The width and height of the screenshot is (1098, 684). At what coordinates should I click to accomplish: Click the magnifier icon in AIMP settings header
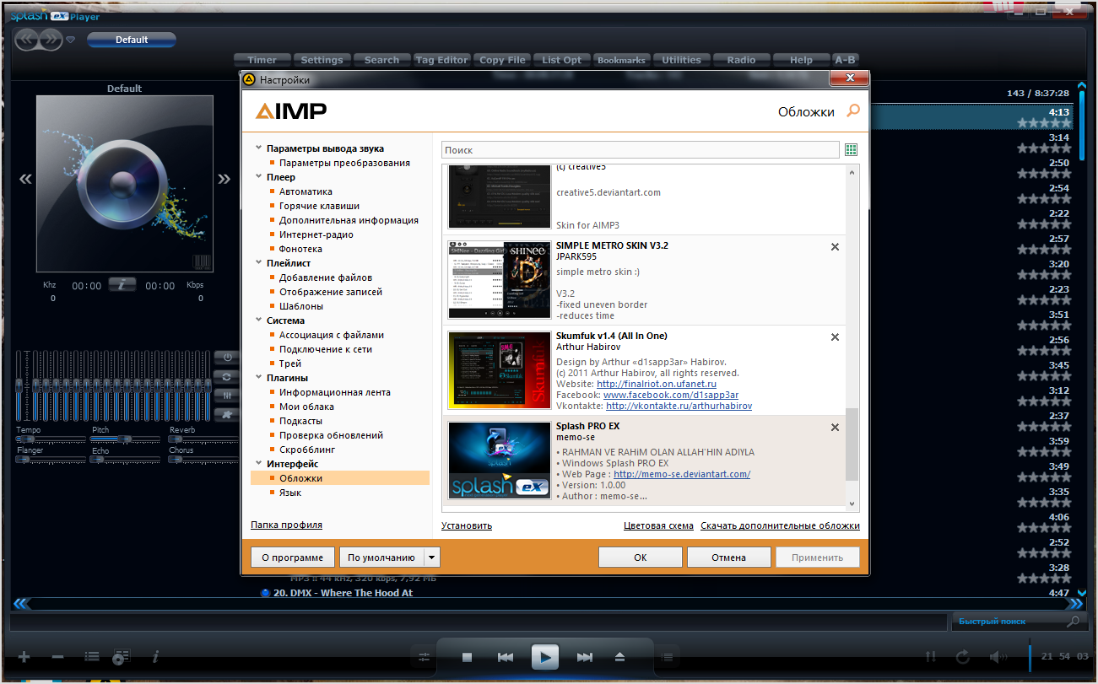[x=853, y=110]
